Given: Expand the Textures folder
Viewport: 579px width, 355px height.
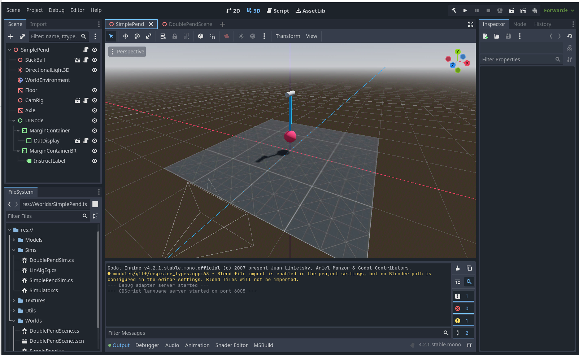Looking at the screenshot, I should click(14, 301).
